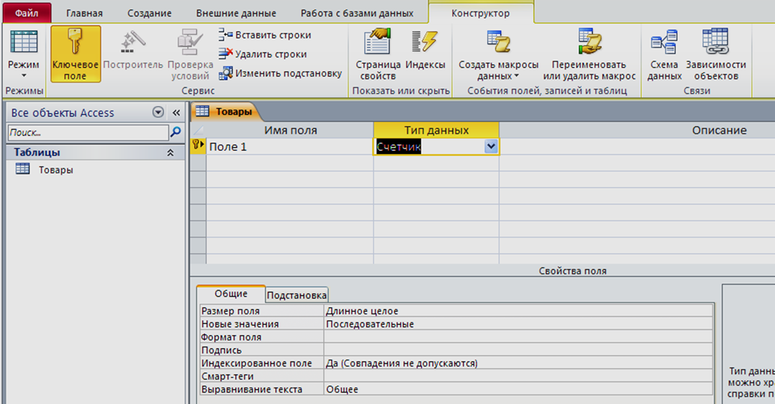Image resolution: width=775 pixels, height=404 pixels.
Task: Open the Режим dropdown arrow
Action: 23,75
